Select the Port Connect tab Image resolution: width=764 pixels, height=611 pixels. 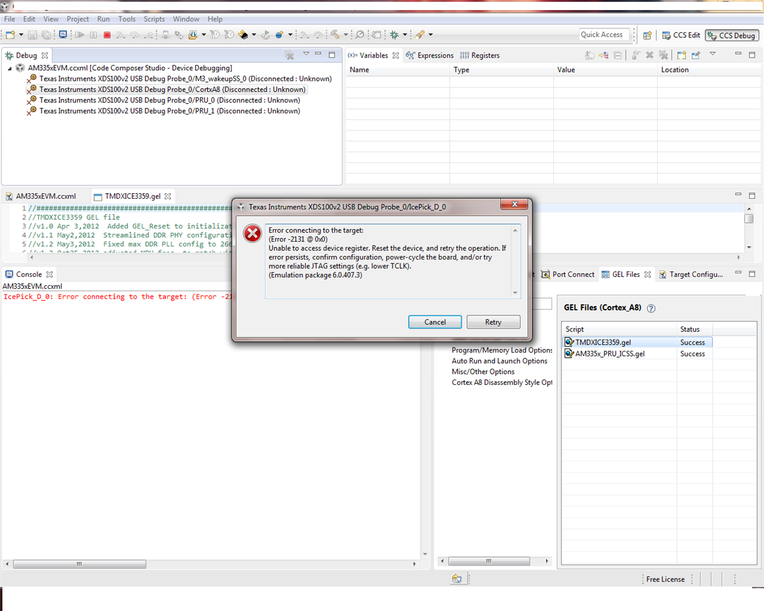click(568, 274)
